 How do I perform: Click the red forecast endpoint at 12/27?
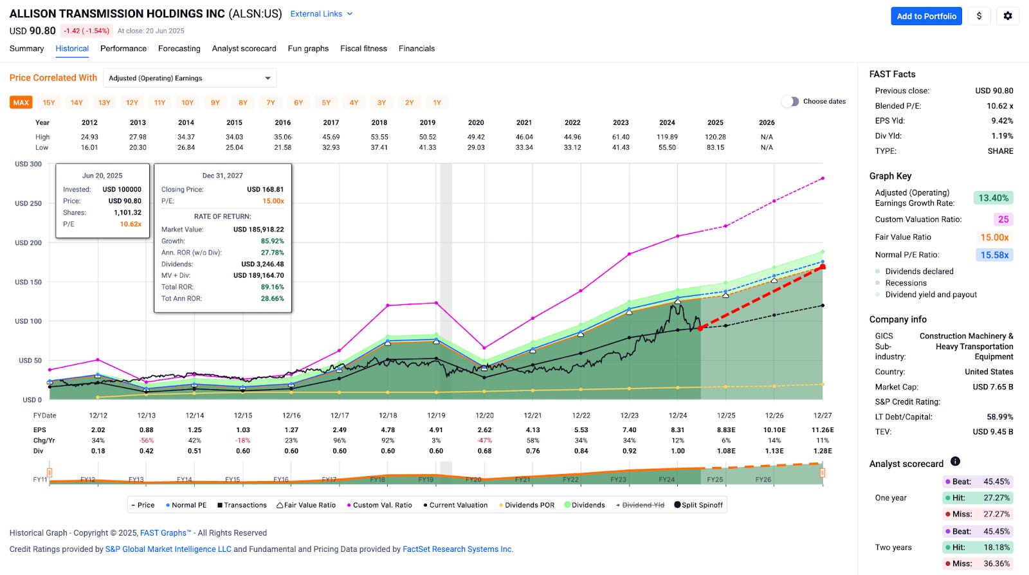click(x=823, y=266)
